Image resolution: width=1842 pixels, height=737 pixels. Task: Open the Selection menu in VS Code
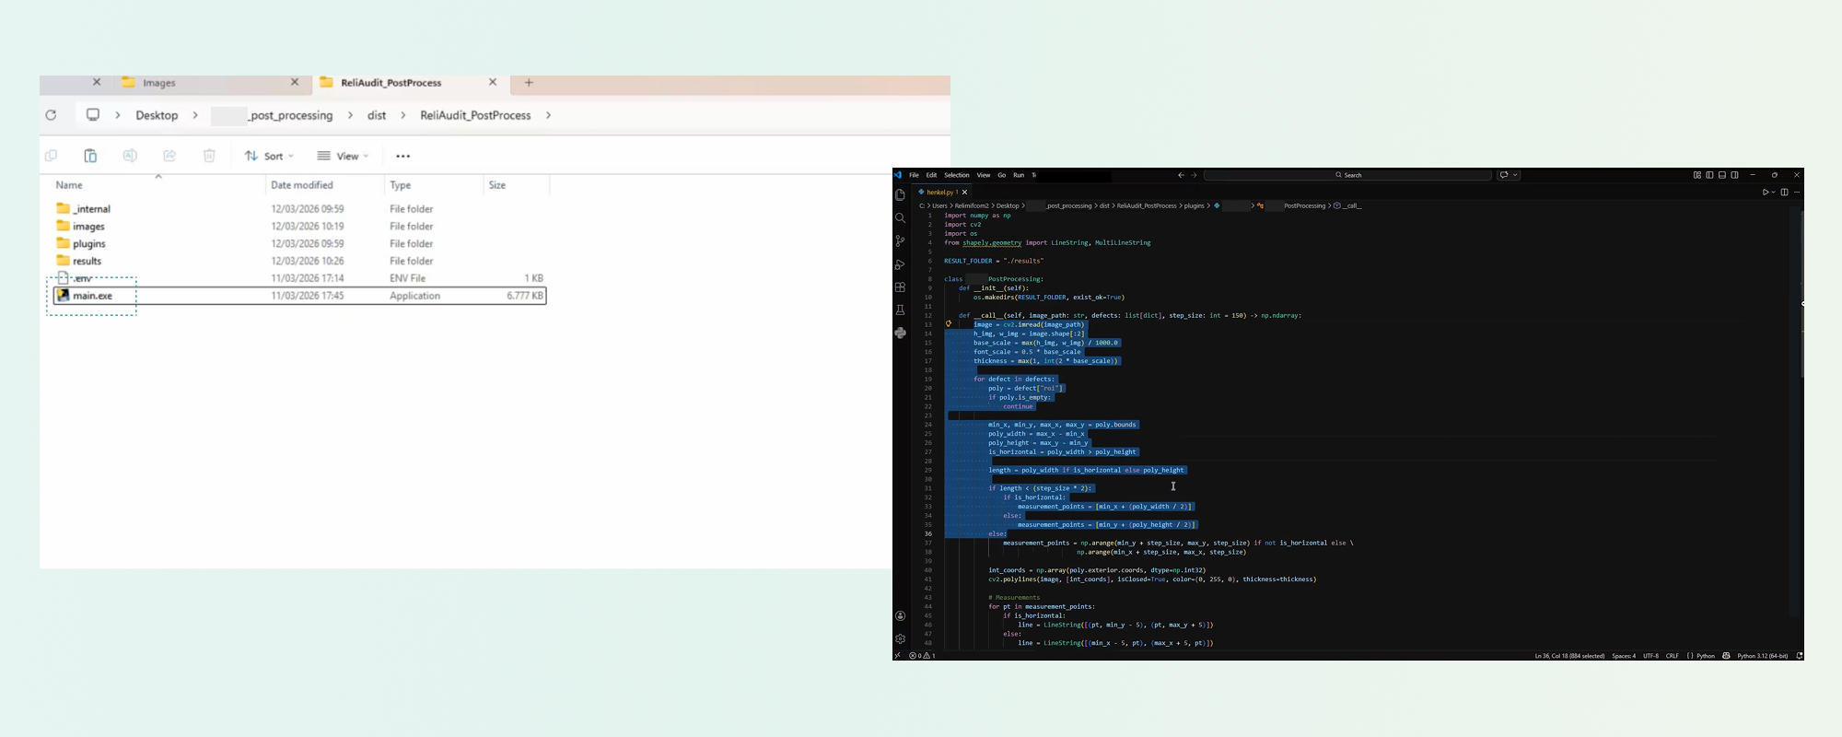(x=957, y=175)
